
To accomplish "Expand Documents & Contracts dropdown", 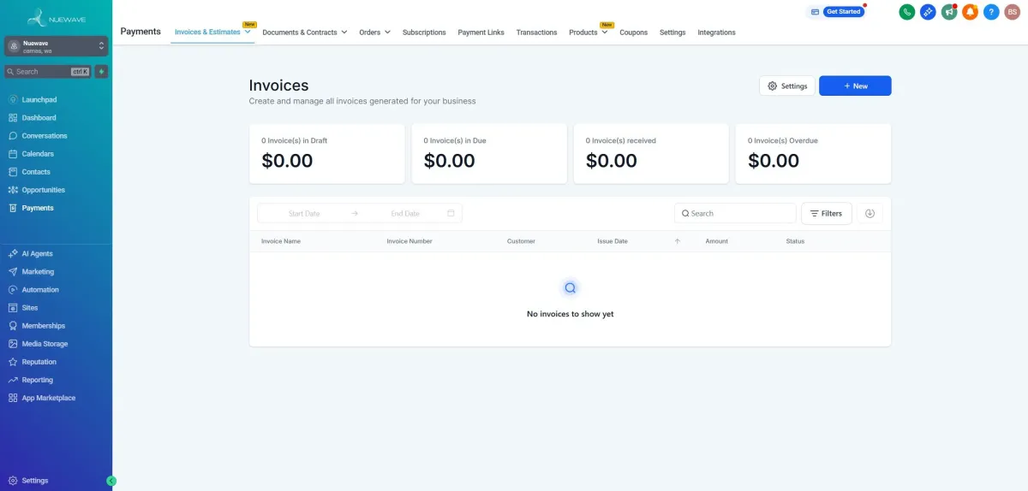I will 304,33.
